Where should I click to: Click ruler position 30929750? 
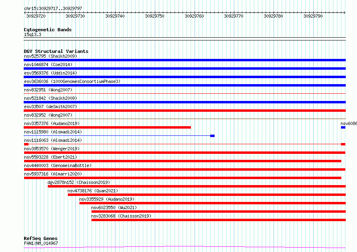154,16
